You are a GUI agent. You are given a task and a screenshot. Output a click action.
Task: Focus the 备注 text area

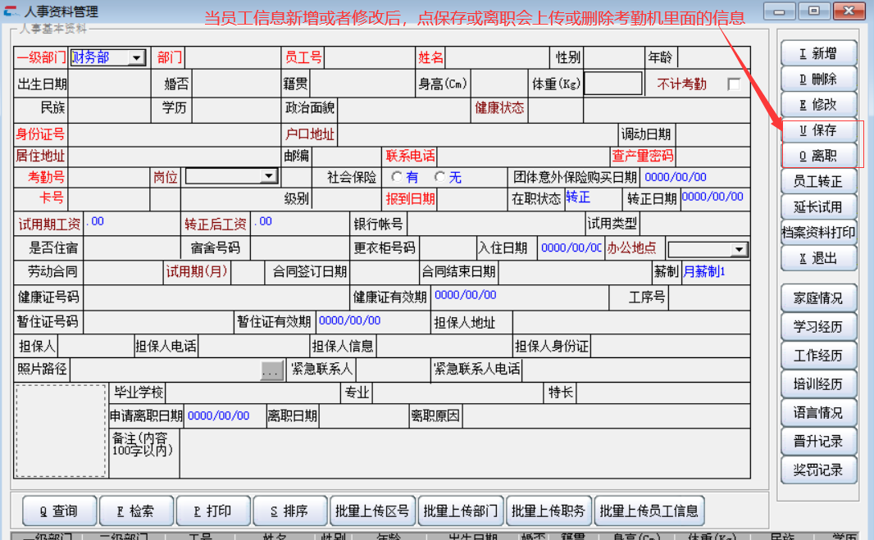click(465, 453)
